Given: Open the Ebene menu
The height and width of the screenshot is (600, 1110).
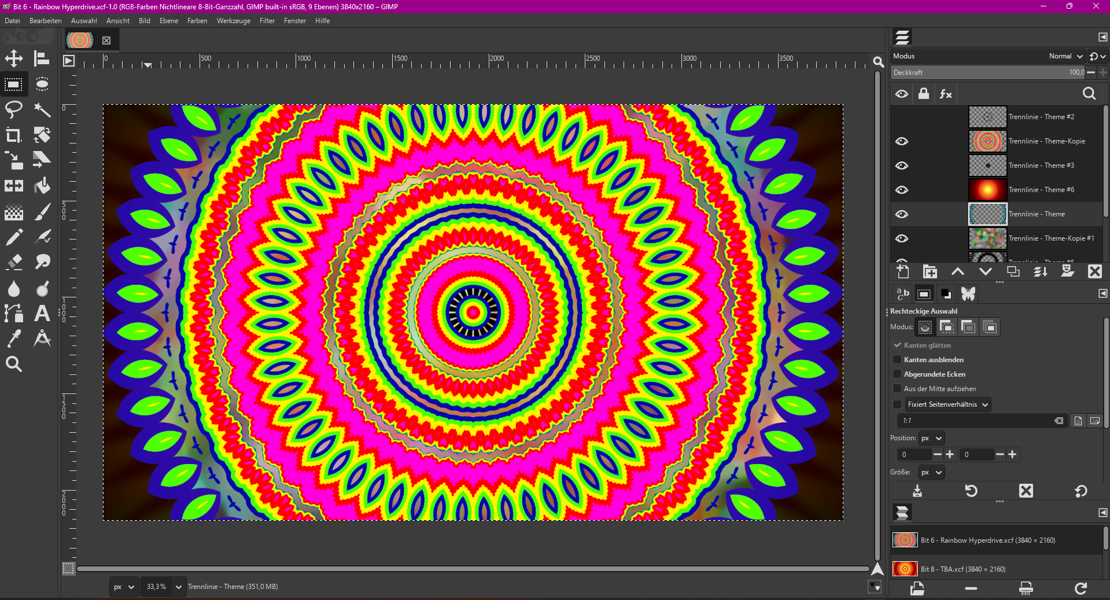Looking at the screenshot, I should click(169, 21).
